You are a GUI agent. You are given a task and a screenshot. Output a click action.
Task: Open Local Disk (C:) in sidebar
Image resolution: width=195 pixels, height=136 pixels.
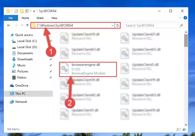pyautogui.click(x=27, y=41)
